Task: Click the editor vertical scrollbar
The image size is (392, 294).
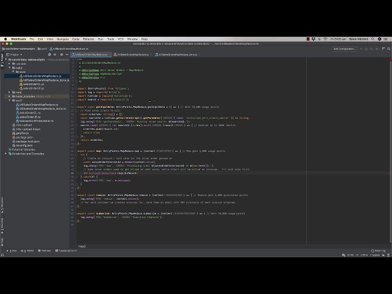Action: (x=390, y=153)
